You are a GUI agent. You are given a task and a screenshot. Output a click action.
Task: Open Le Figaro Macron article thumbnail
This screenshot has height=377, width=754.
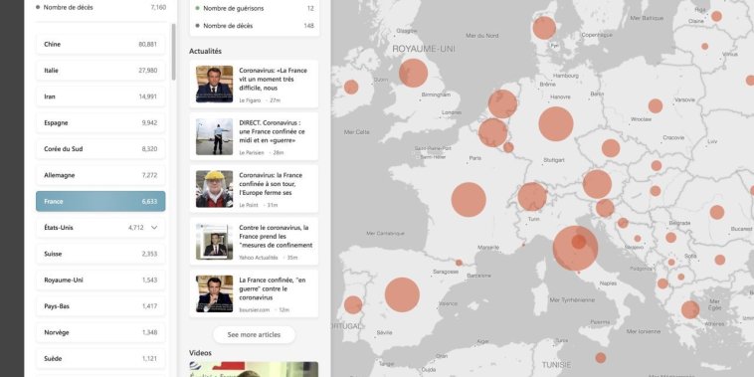[215, 85]
